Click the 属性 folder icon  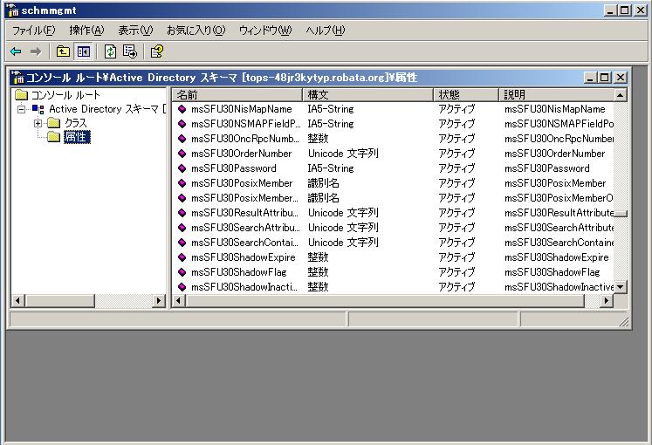coord(53,137)
